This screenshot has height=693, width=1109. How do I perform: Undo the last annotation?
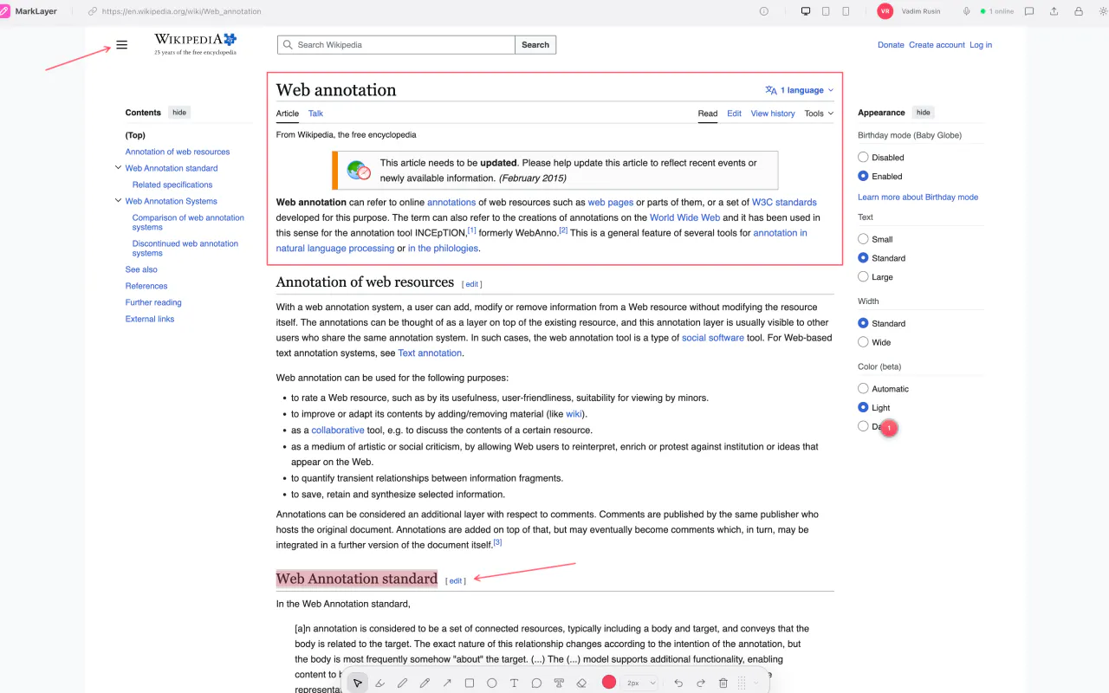pos(678,683)
